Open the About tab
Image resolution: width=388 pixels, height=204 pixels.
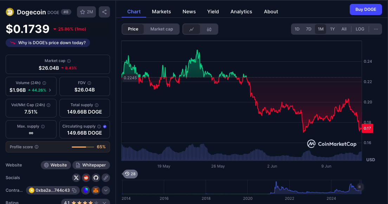pyautogui.click(x=271, y=12)
